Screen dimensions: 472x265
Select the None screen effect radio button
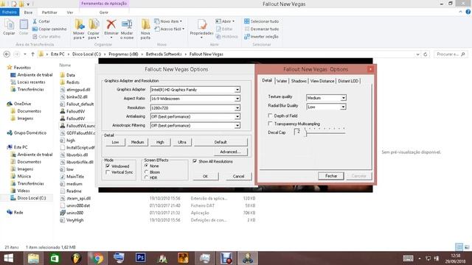tap(146, 166)
